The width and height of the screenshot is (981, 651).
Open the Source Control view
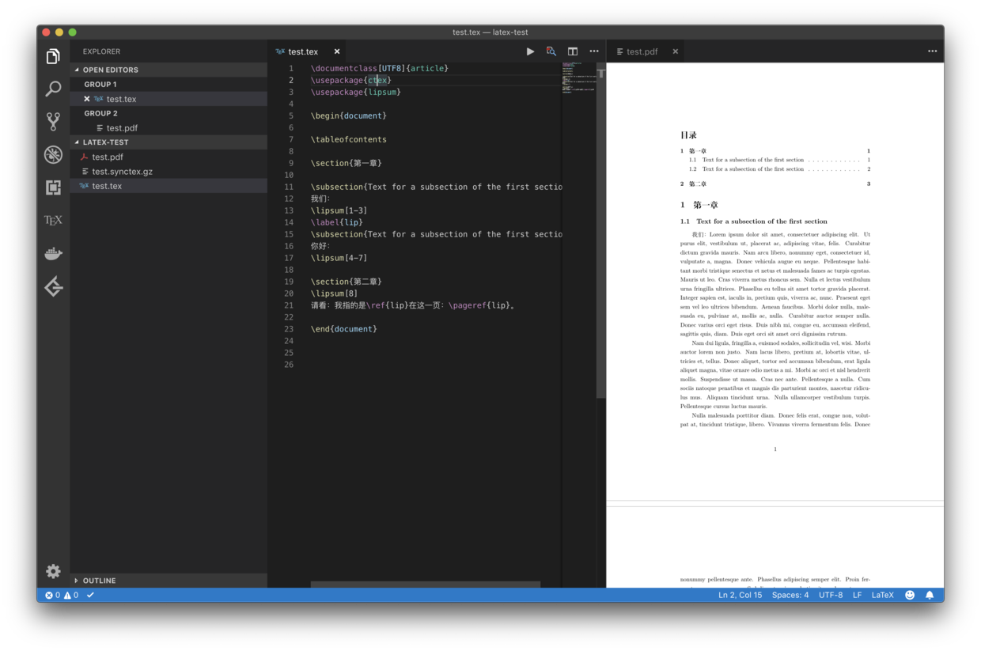pyautogui.click(x=52, y=121)
